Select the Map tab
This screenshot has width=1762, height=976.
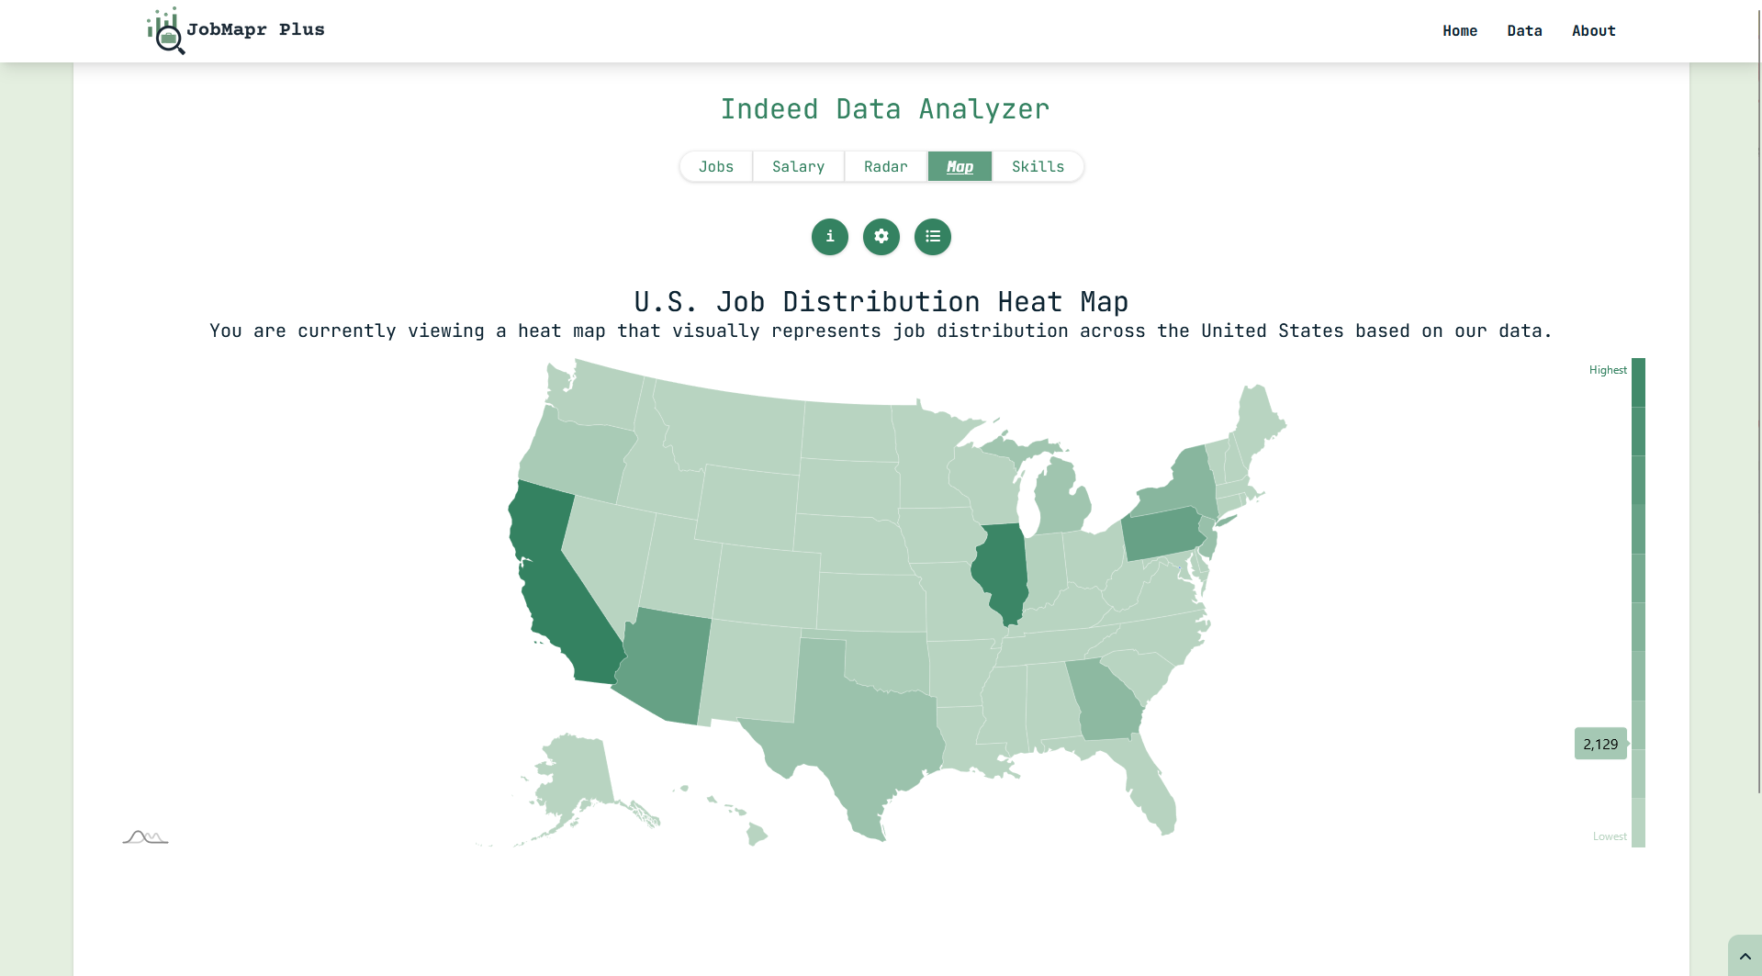pos(960,166)
